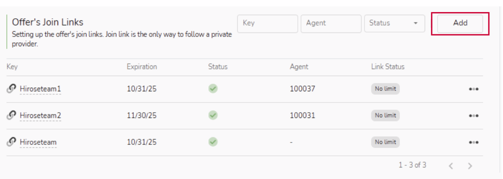Open the three-dot menu for Hiroseteam row
This screenshot has height=179, width=503.
(473, 142)
